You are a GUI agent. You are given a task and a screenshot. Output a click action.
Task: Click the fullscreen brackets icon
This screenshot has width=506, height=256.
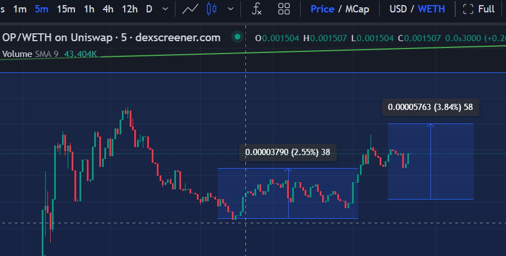pos(468,9)
